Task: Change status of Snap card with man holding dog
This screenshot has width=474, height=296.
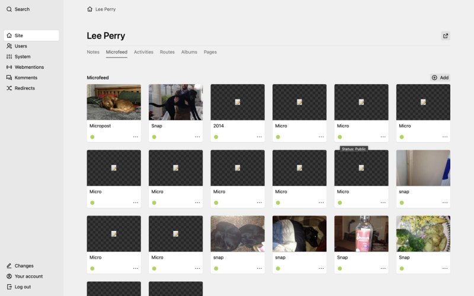Action: point(154,137)
